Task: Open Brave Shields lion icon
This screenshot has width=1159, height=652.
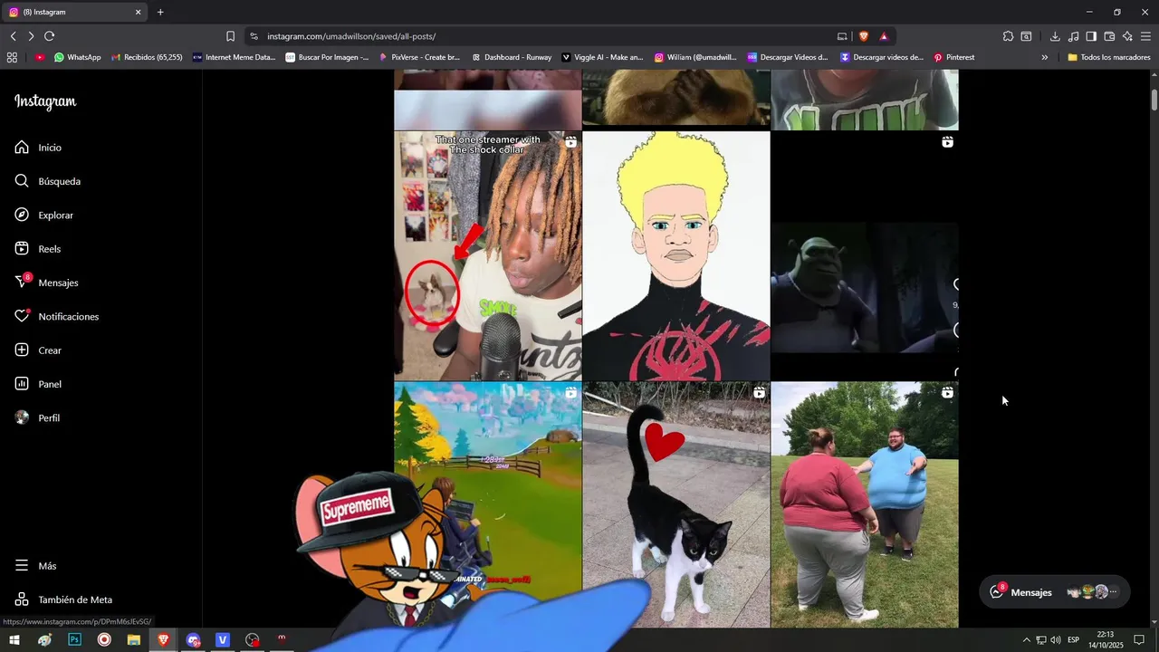Action: (x=864, y=36)
